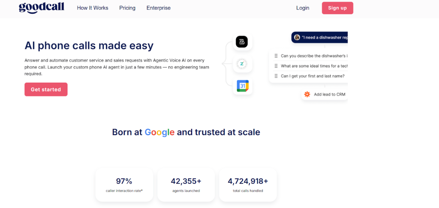This screenshot has height=208, width=439.
Task: Select the "Add lead to CRM" action card
Action: (325, 94)
